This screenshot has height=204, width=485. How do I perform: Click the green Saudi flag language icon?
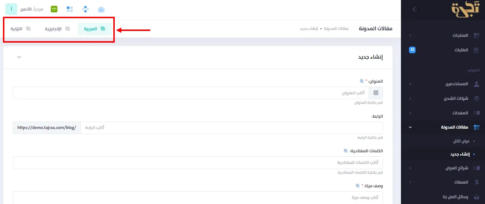54,9
